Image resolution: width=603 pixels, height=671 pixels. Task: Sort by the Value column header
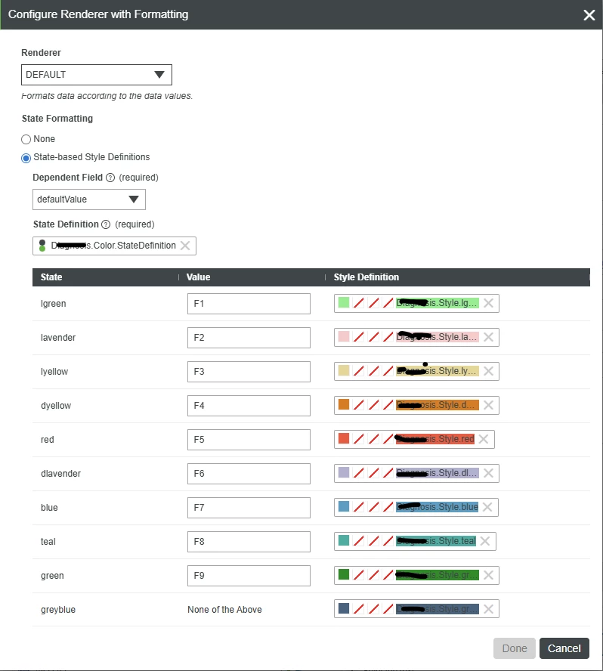tap(252, 277)
